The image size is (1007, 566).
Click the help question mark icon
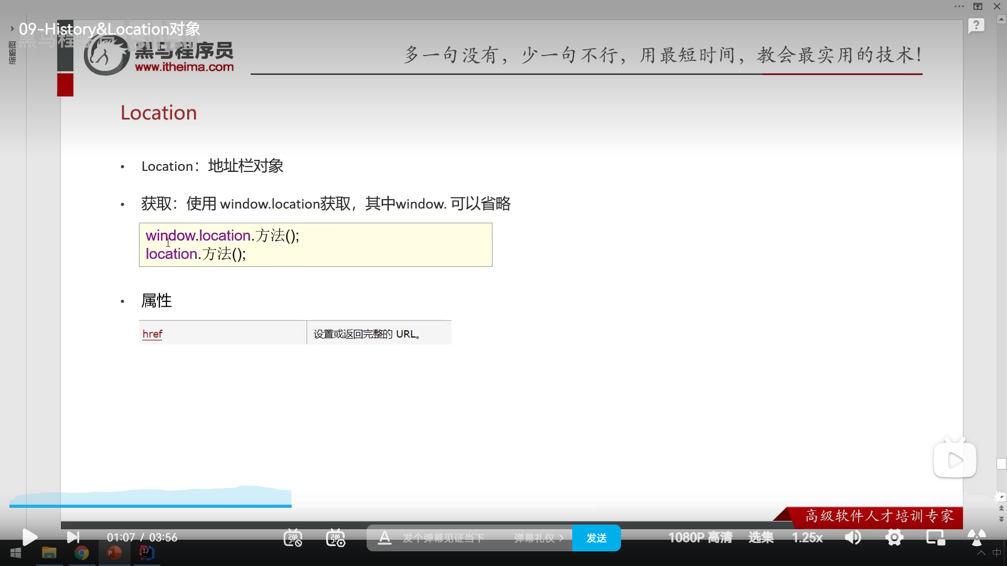tap(976, 26)
